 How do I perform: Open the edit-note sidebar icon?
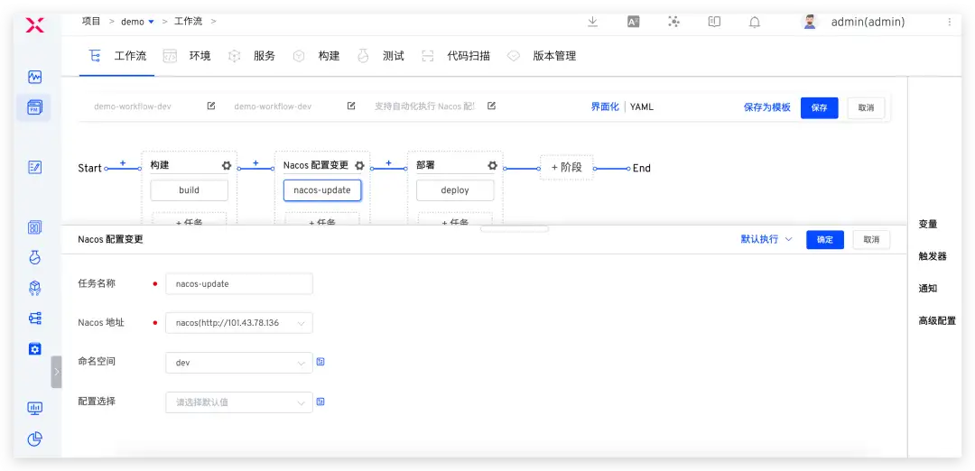pos(35,167)
